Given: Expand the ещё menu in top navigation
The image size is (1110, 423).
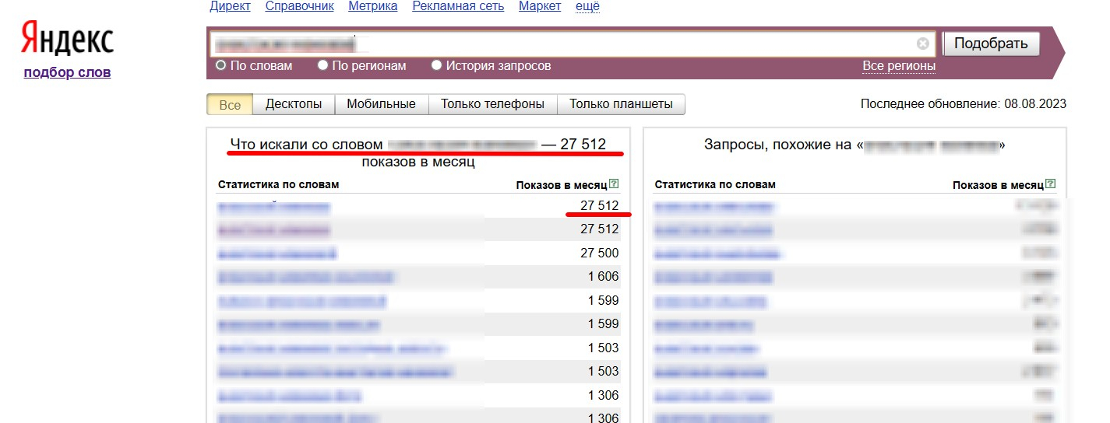Looking at the screenshot, I should [587, 6].
